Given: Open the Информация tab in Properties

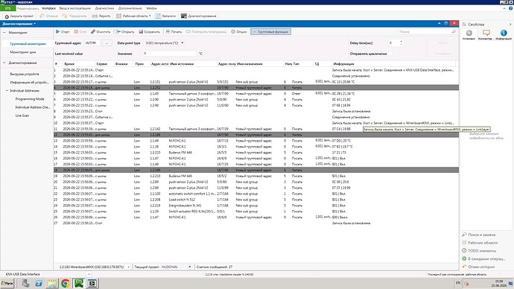Looking at the screenshot, I should click(x=504, y=34).
